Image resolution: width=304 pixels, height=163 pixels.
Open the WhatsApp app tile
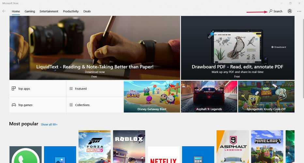25,155
